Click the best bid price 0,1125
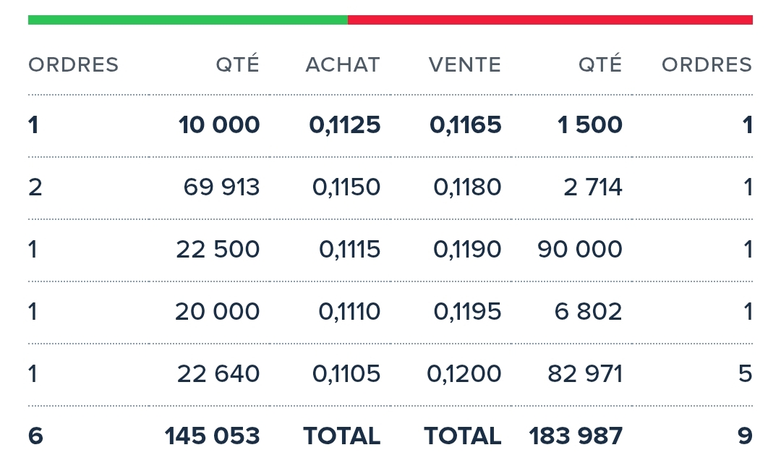 [x=345, y=125]
